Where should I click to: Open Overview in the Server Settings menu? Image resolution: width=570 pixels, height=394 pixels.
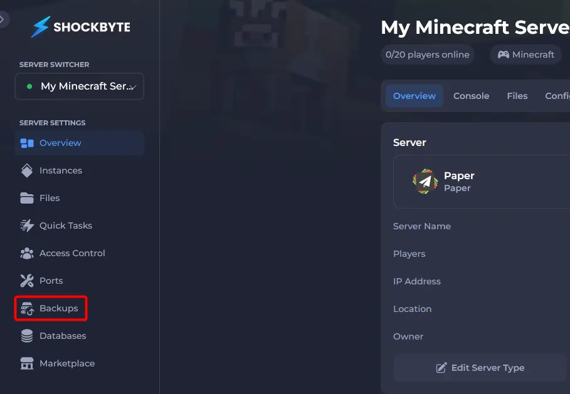80,143
